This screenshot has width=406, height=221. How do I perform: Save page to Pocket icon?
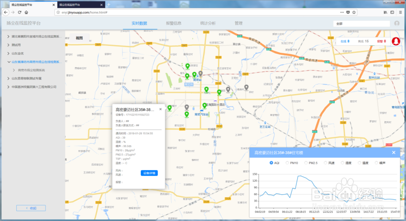[348, 12]
